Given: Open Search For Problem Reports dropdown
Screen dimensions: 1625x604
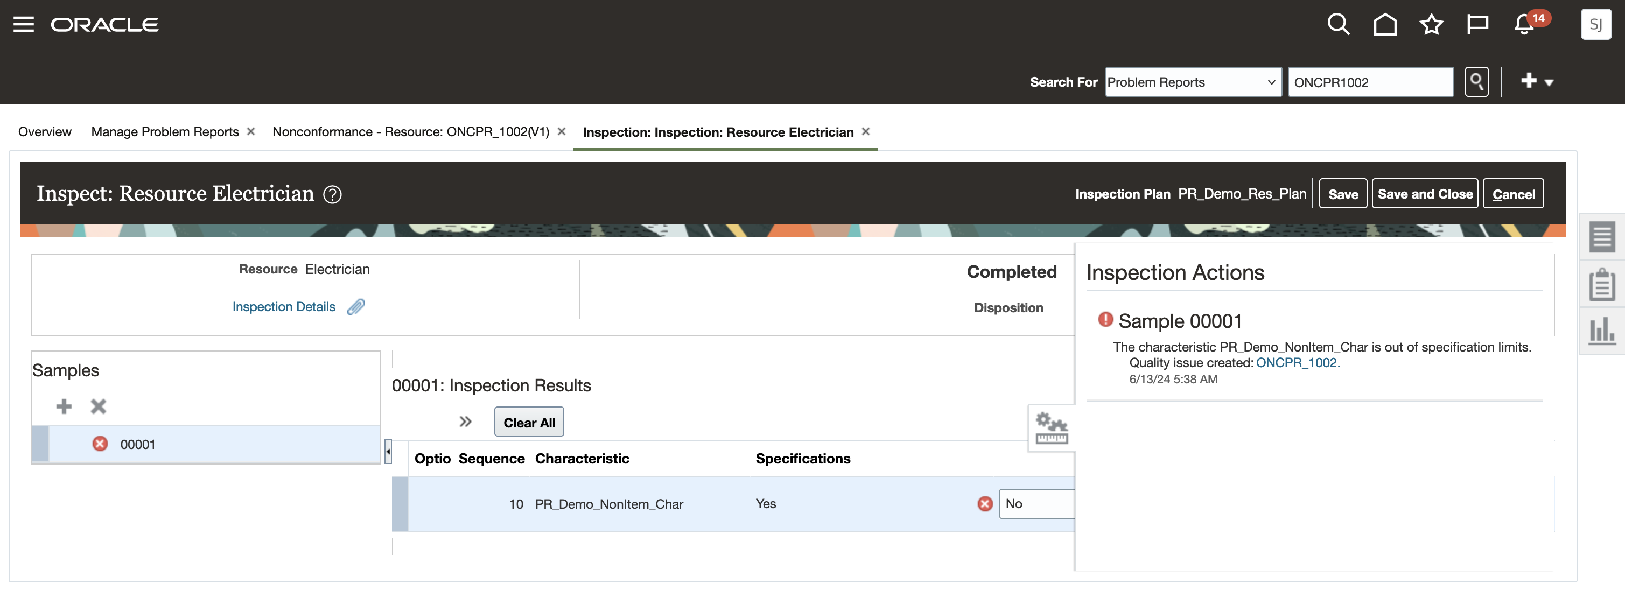Looking at the screenshot, I should 1193,82.
